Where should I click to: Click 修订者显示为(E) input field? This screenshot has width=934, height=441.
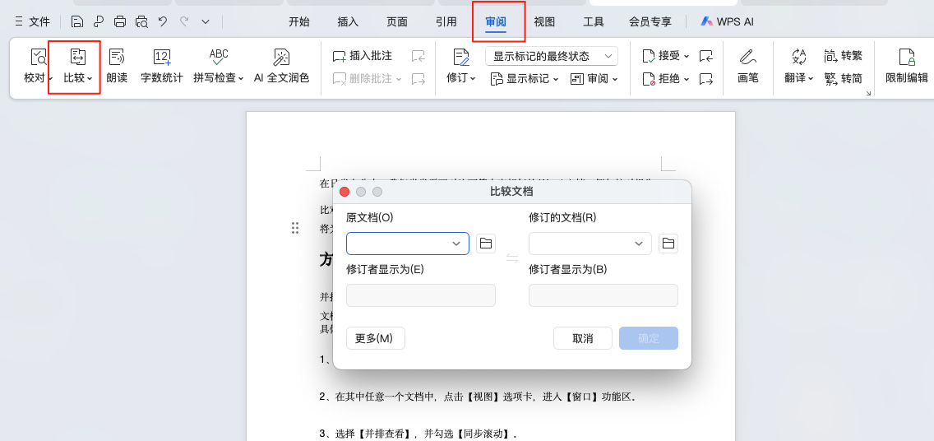(420, 295)
